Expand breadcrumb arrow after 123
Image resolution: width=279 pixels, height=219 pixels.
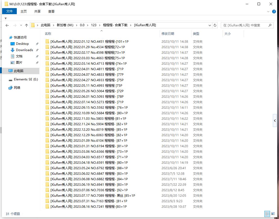pyautogui.click(x=99, y=25)
